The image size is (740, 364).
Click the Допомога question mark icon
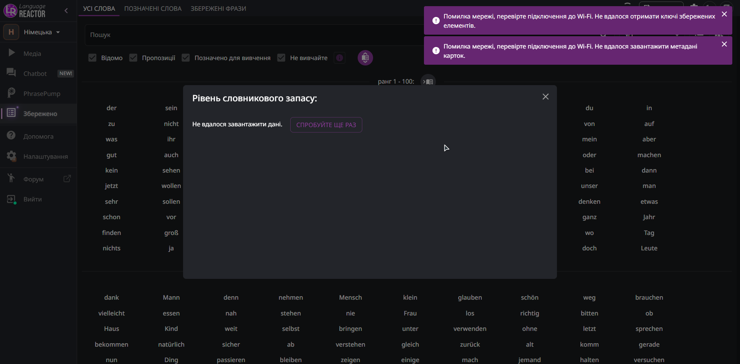[12, 136]
